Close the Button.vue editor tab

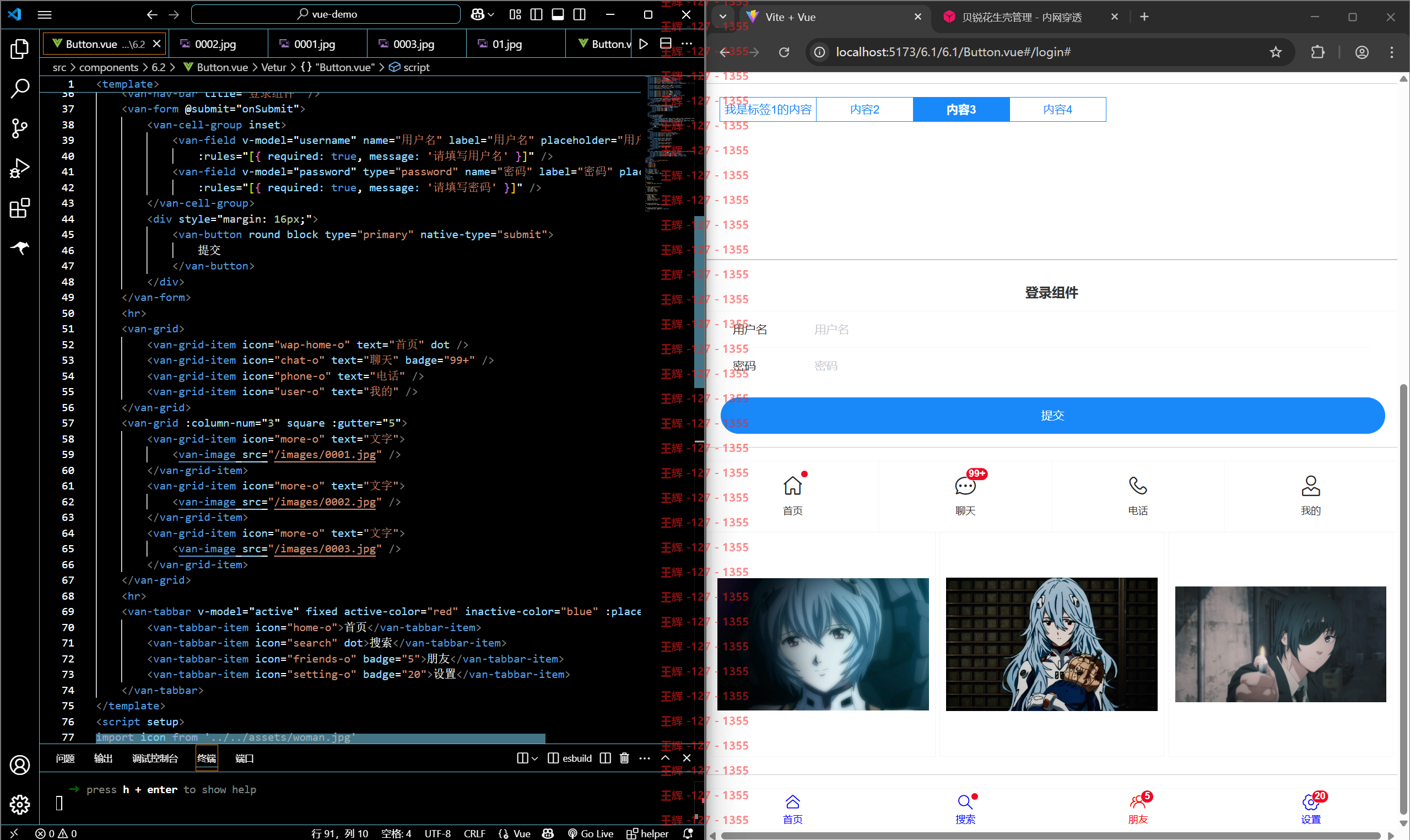[156, 44]
